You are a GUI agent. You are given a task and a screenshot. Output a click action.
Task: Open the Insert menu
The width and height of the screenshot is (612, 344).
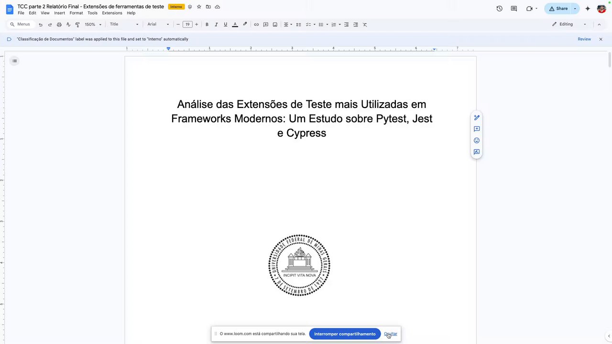click(x=59, y=13)
